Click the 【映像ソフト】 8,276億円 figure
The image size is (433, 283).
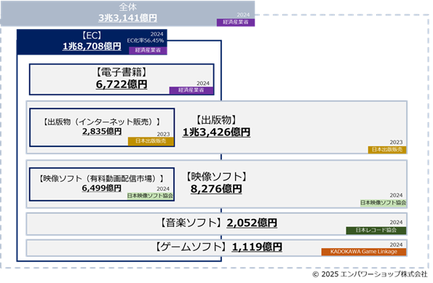[217, 183]
